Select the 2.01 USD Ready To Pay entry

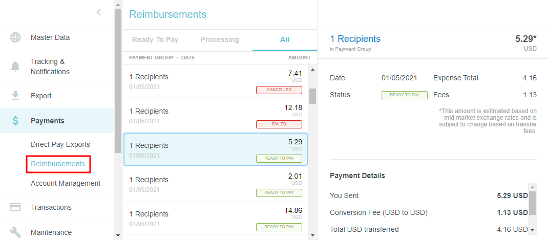pos(215,184)
